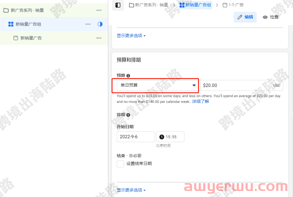The image size is (293, 197).
Task: Click the pencil icon on the 编辑 button
Action: pyautogui.click(x=240, y=17)
